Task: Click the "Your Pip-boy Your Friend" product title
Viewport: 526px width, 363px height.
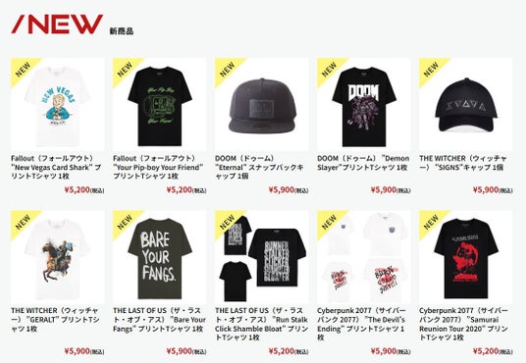Action: tap(158, 167)
